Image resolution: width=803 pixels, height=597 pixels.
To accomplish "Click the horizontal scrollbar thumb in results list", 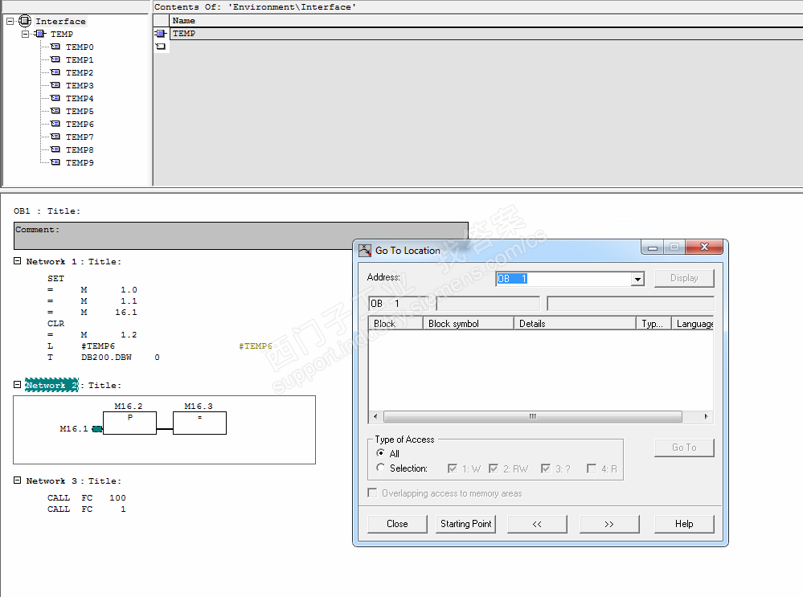I will click(533, 416).
